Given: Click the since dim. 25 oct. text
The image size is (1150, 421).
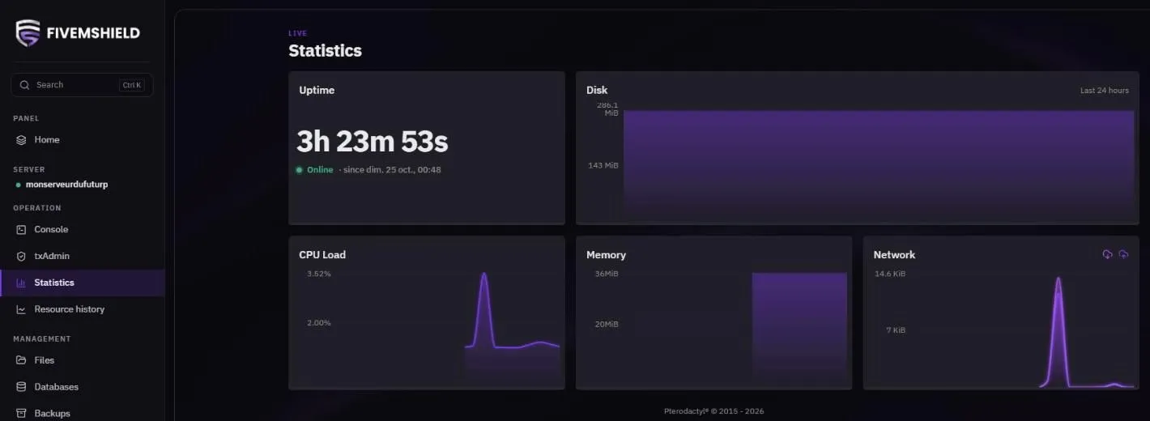Looking at the screenshot, I should 392,170.
